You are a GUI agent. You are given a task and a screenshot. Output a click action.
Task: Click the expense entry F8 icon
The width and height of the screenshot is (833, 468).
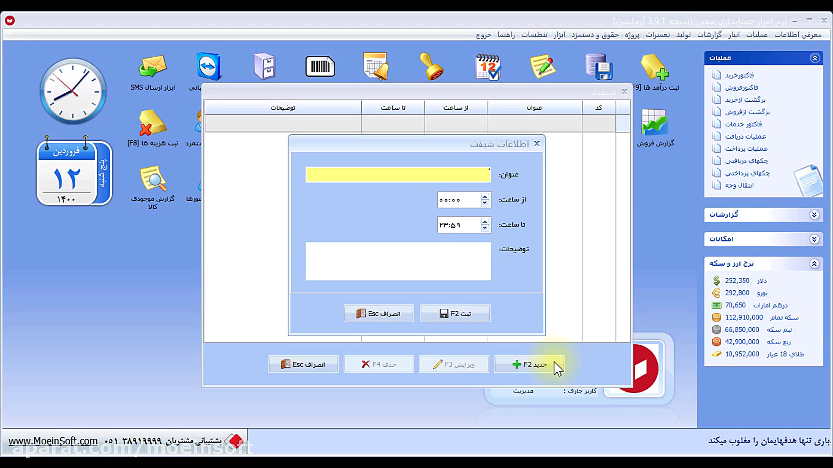pos(152,123)
